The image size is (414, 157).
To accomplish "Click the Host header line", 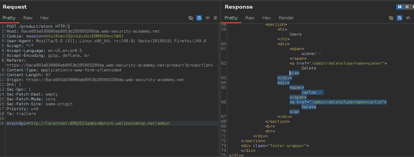I will (83, 31).
